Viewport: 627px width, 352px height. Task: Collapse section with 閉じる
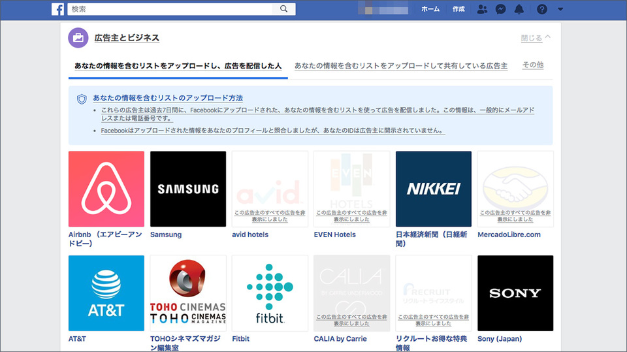(x=536, y=38)
